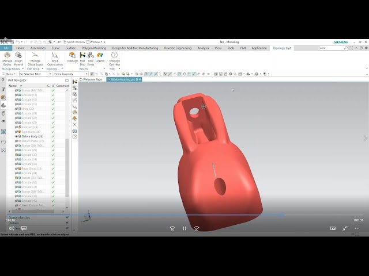The height and width of the screenshot is (276, 369).
Task: Open Manage Bodies tool
Action: [x=7, y=59]
